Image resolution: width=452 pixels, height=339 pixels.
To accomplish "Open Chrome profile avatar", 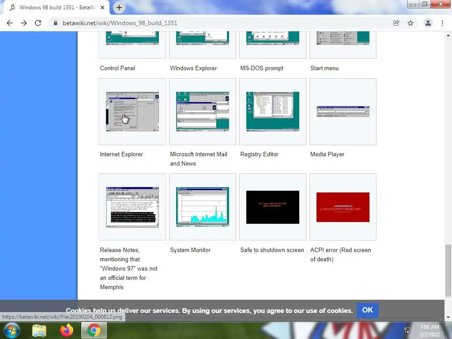I will pyautogui.click(x=428, y=23).
